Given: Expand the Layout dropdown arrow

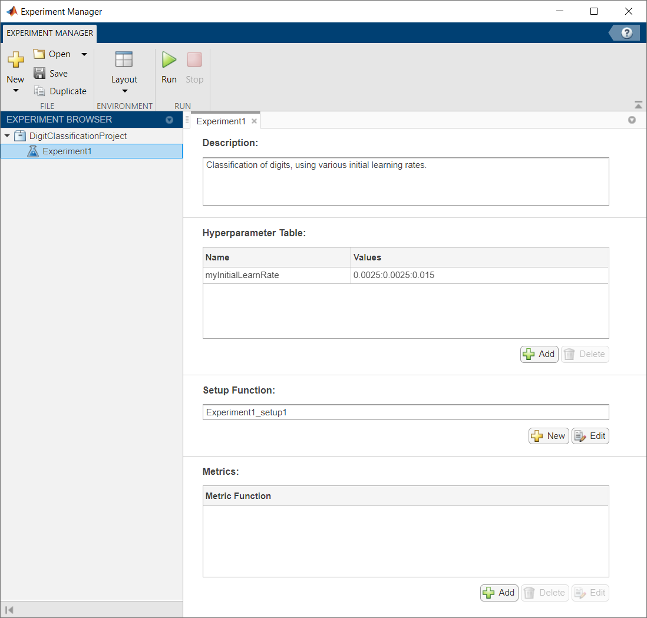Looking at the screenshot, I should (x=124, y=91).
